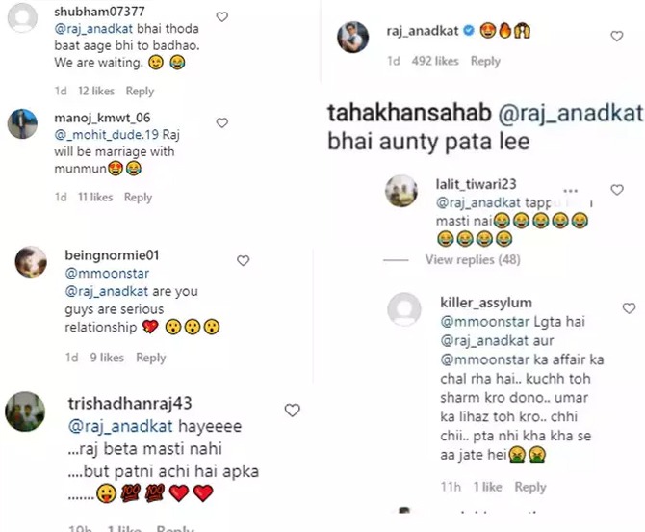Viewport: 645px width, 532px height.
Task: Reply to shubham07377's comment
Action: [140, 91]
